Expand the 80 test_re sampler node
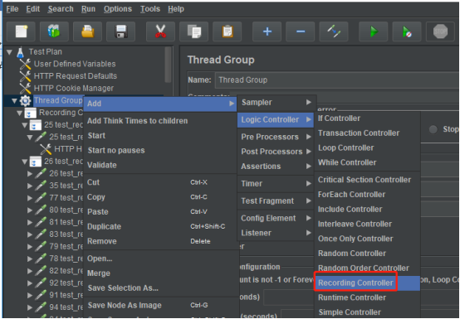 [30, 210]
